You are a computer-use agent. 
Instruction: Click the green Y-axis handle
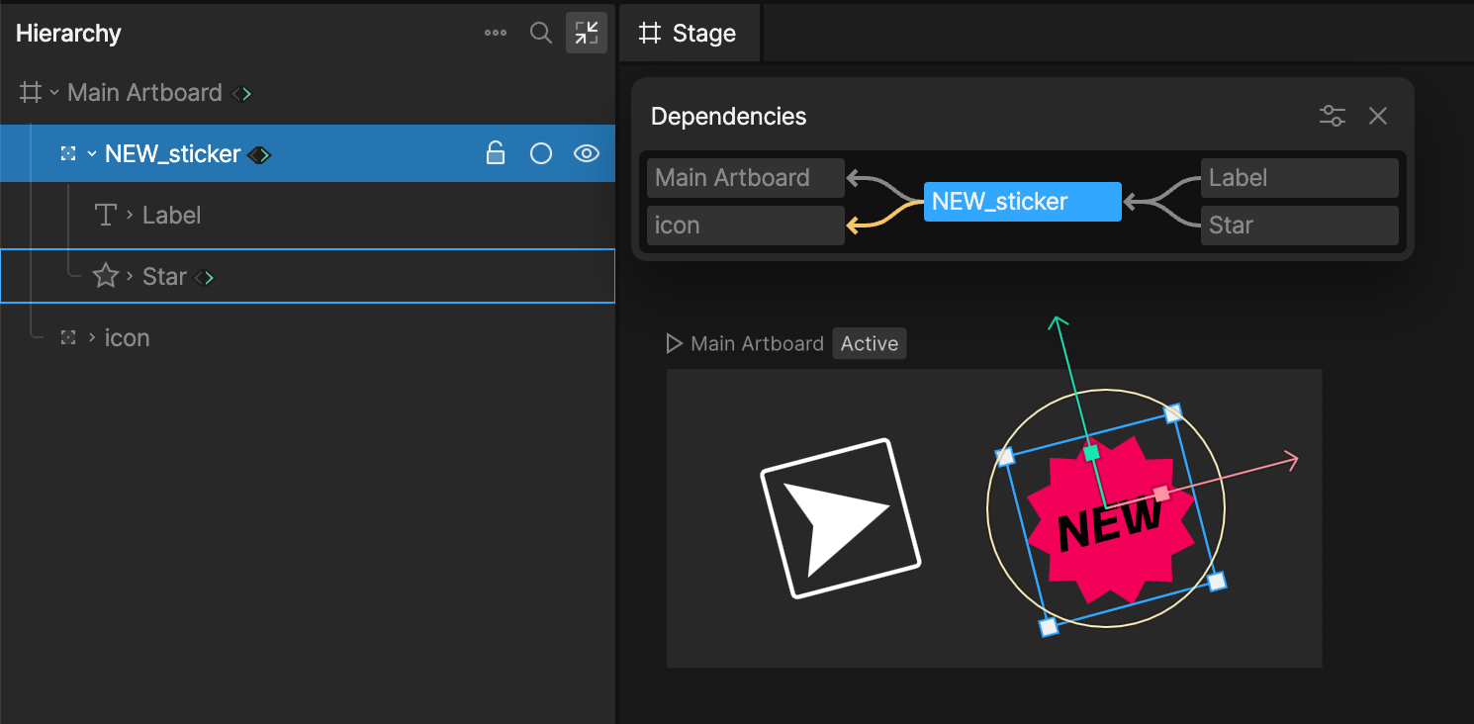(1091, 453)
